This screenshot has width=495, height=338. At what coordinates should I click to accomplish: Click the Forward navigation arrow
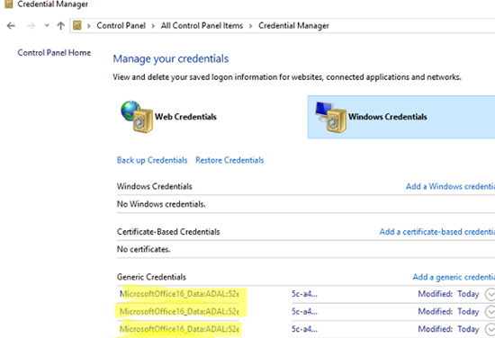point(31,25)
